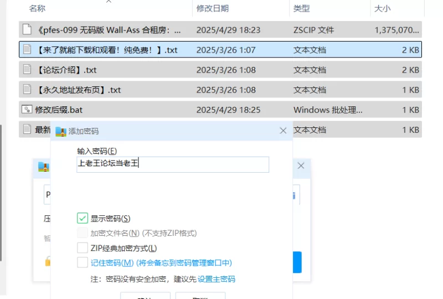Click the 论坛介绍 txt file icon
Screen dimensions: 443x299
(x=27, y=69)
